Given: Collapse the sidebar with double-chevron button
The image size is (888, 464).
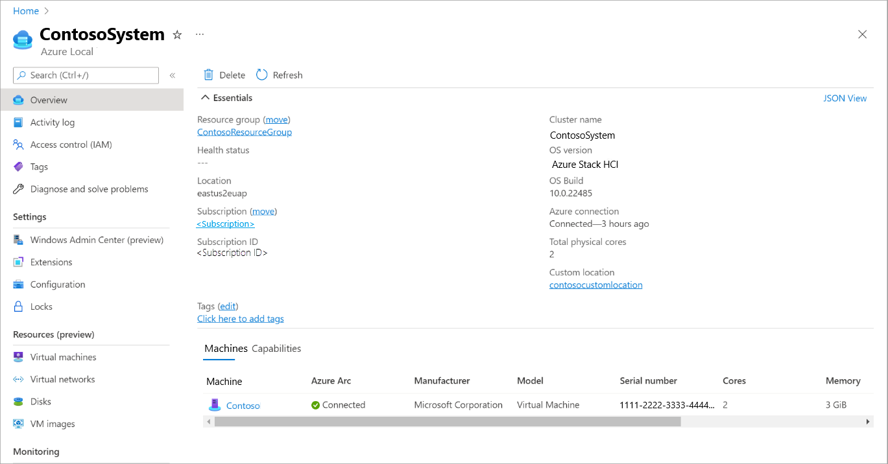Looking at the screenshot, I should [x=173, y=76].
